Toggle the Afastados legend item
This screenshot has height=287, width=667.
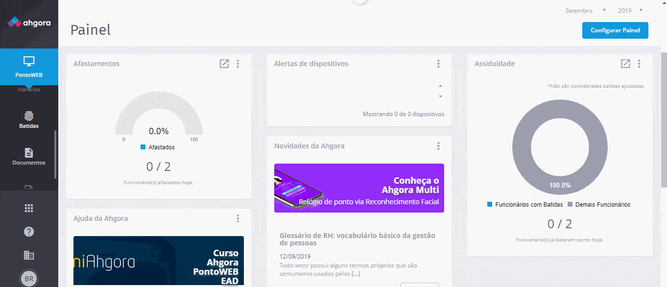[x=157, y=147]
